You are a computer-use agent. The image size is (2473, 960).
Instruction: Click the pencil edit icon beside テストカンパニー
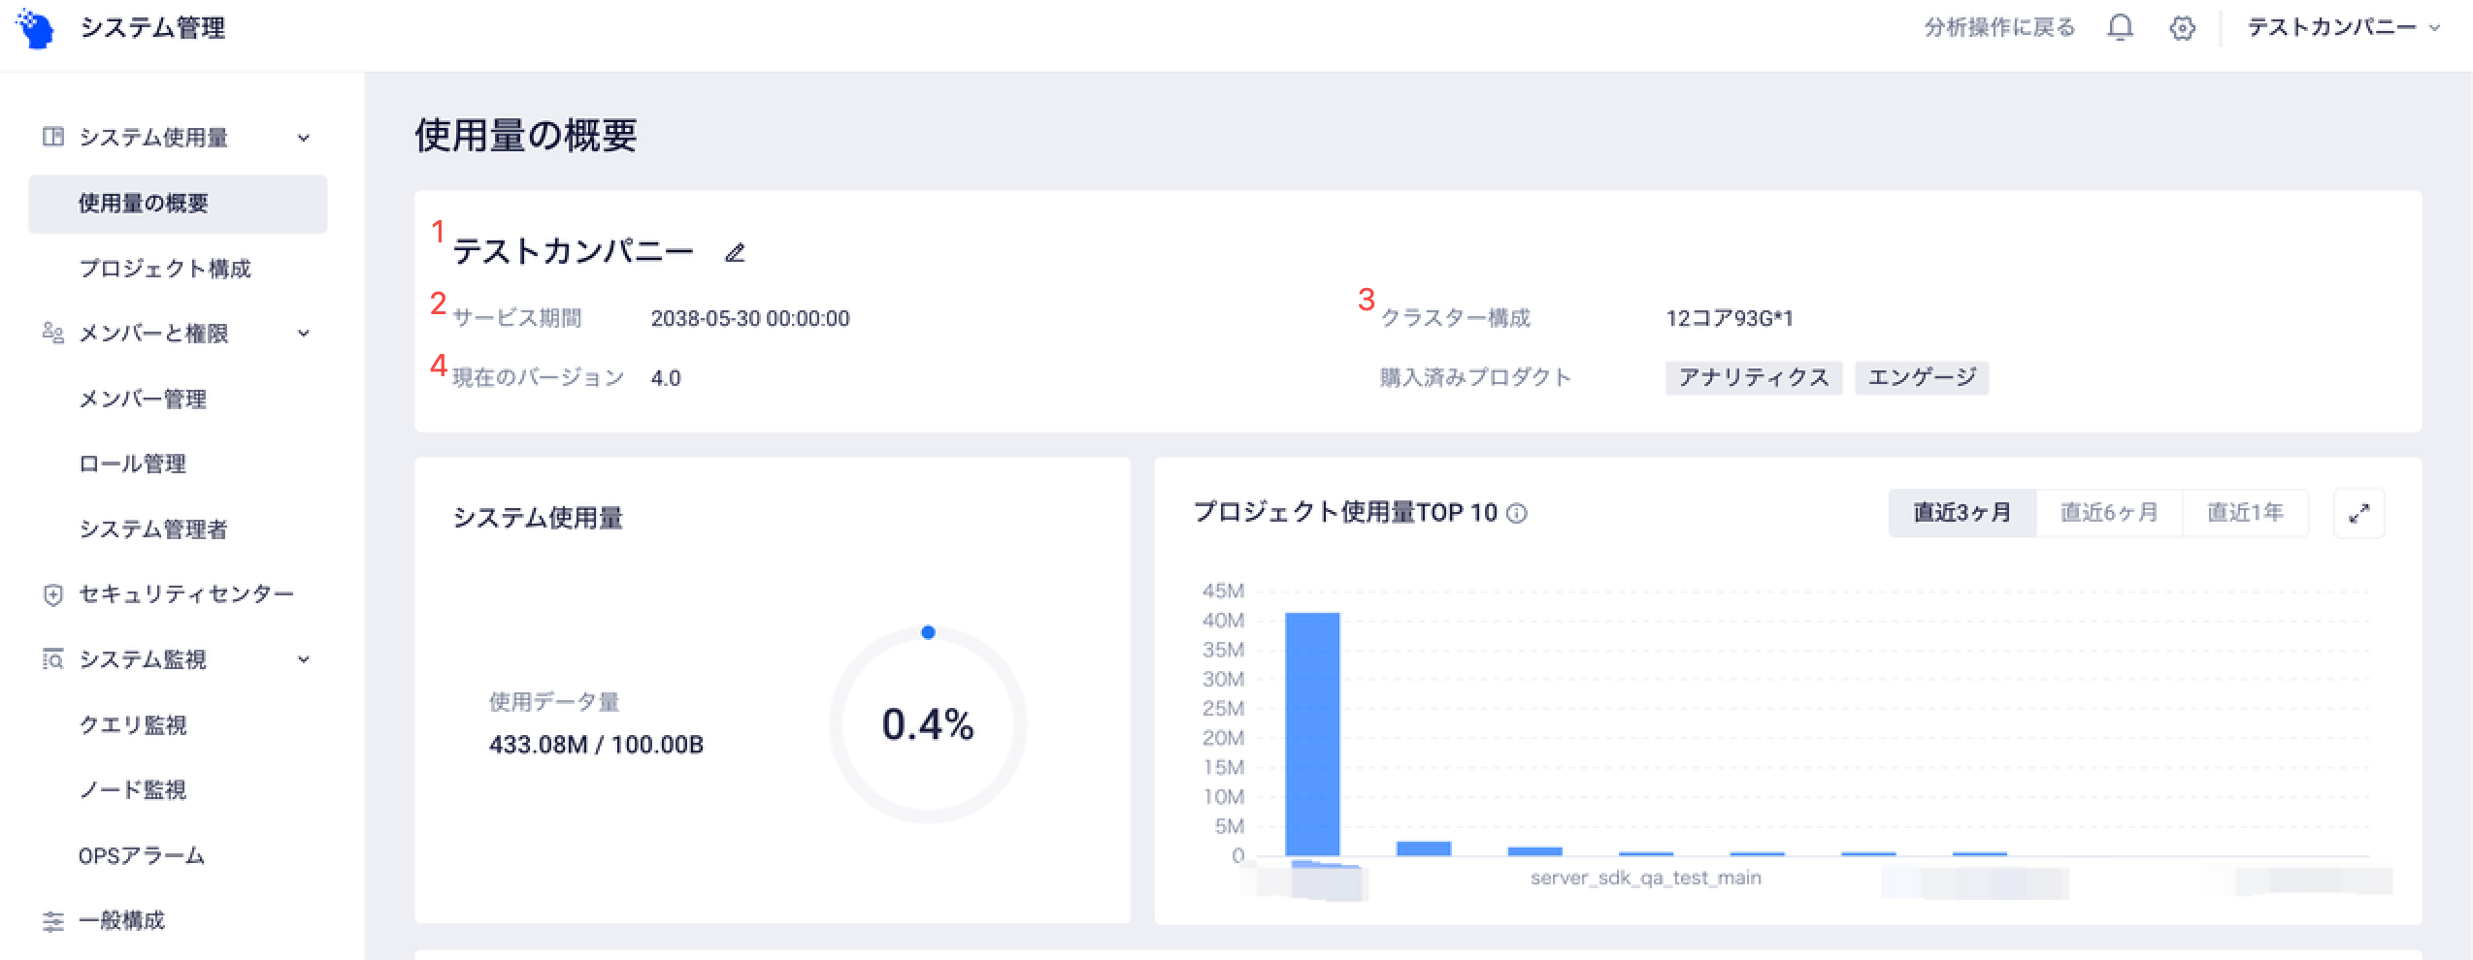tap(735, 253)
